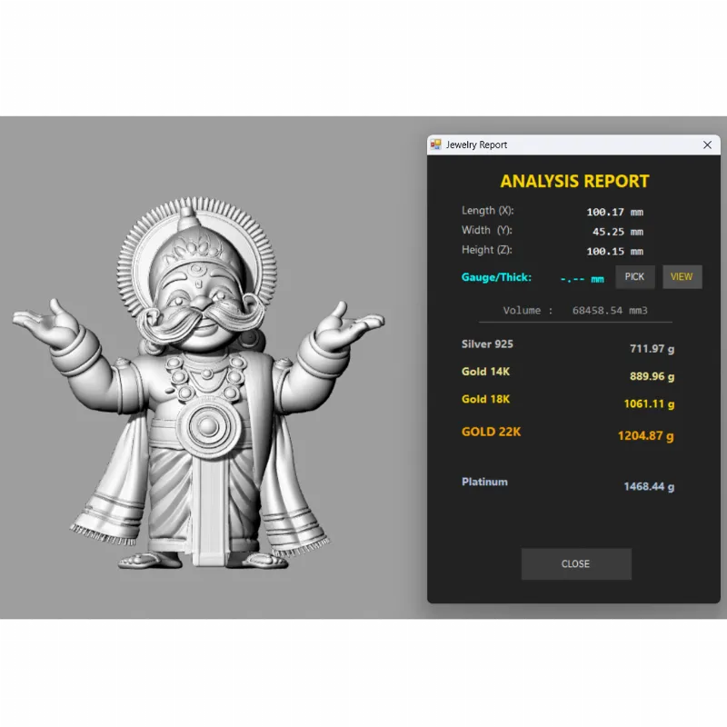The width and height of the screenshot is (727, 727).
Task: Click the Jewelry Report title bar text
Action: 476,144
